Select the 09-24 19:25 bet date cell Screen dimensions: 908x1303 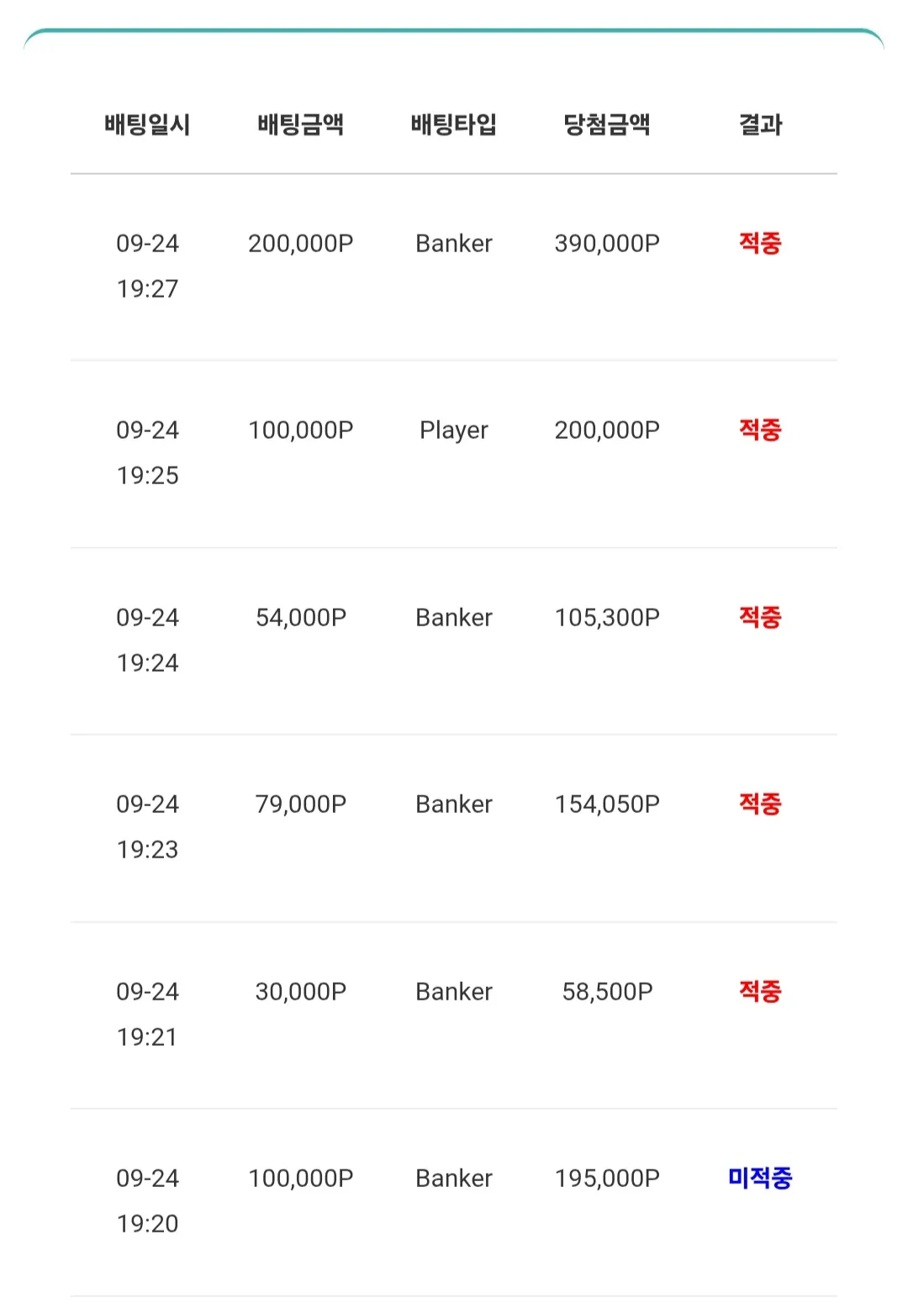(x=147, y=452)
